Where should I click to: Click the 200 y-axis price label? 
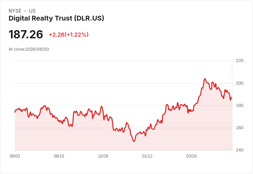pos(240,83)
